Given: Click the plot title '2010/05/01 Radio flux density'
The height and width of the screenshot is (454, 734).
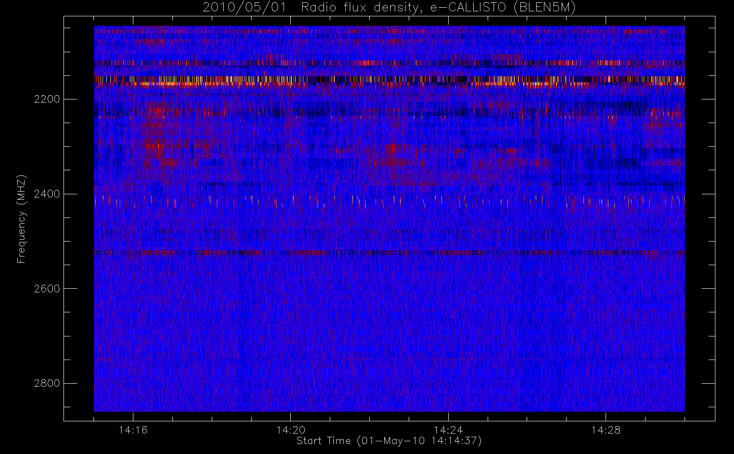Looking at the screenshot, I should pyautogui.click(x=314, y=7).
